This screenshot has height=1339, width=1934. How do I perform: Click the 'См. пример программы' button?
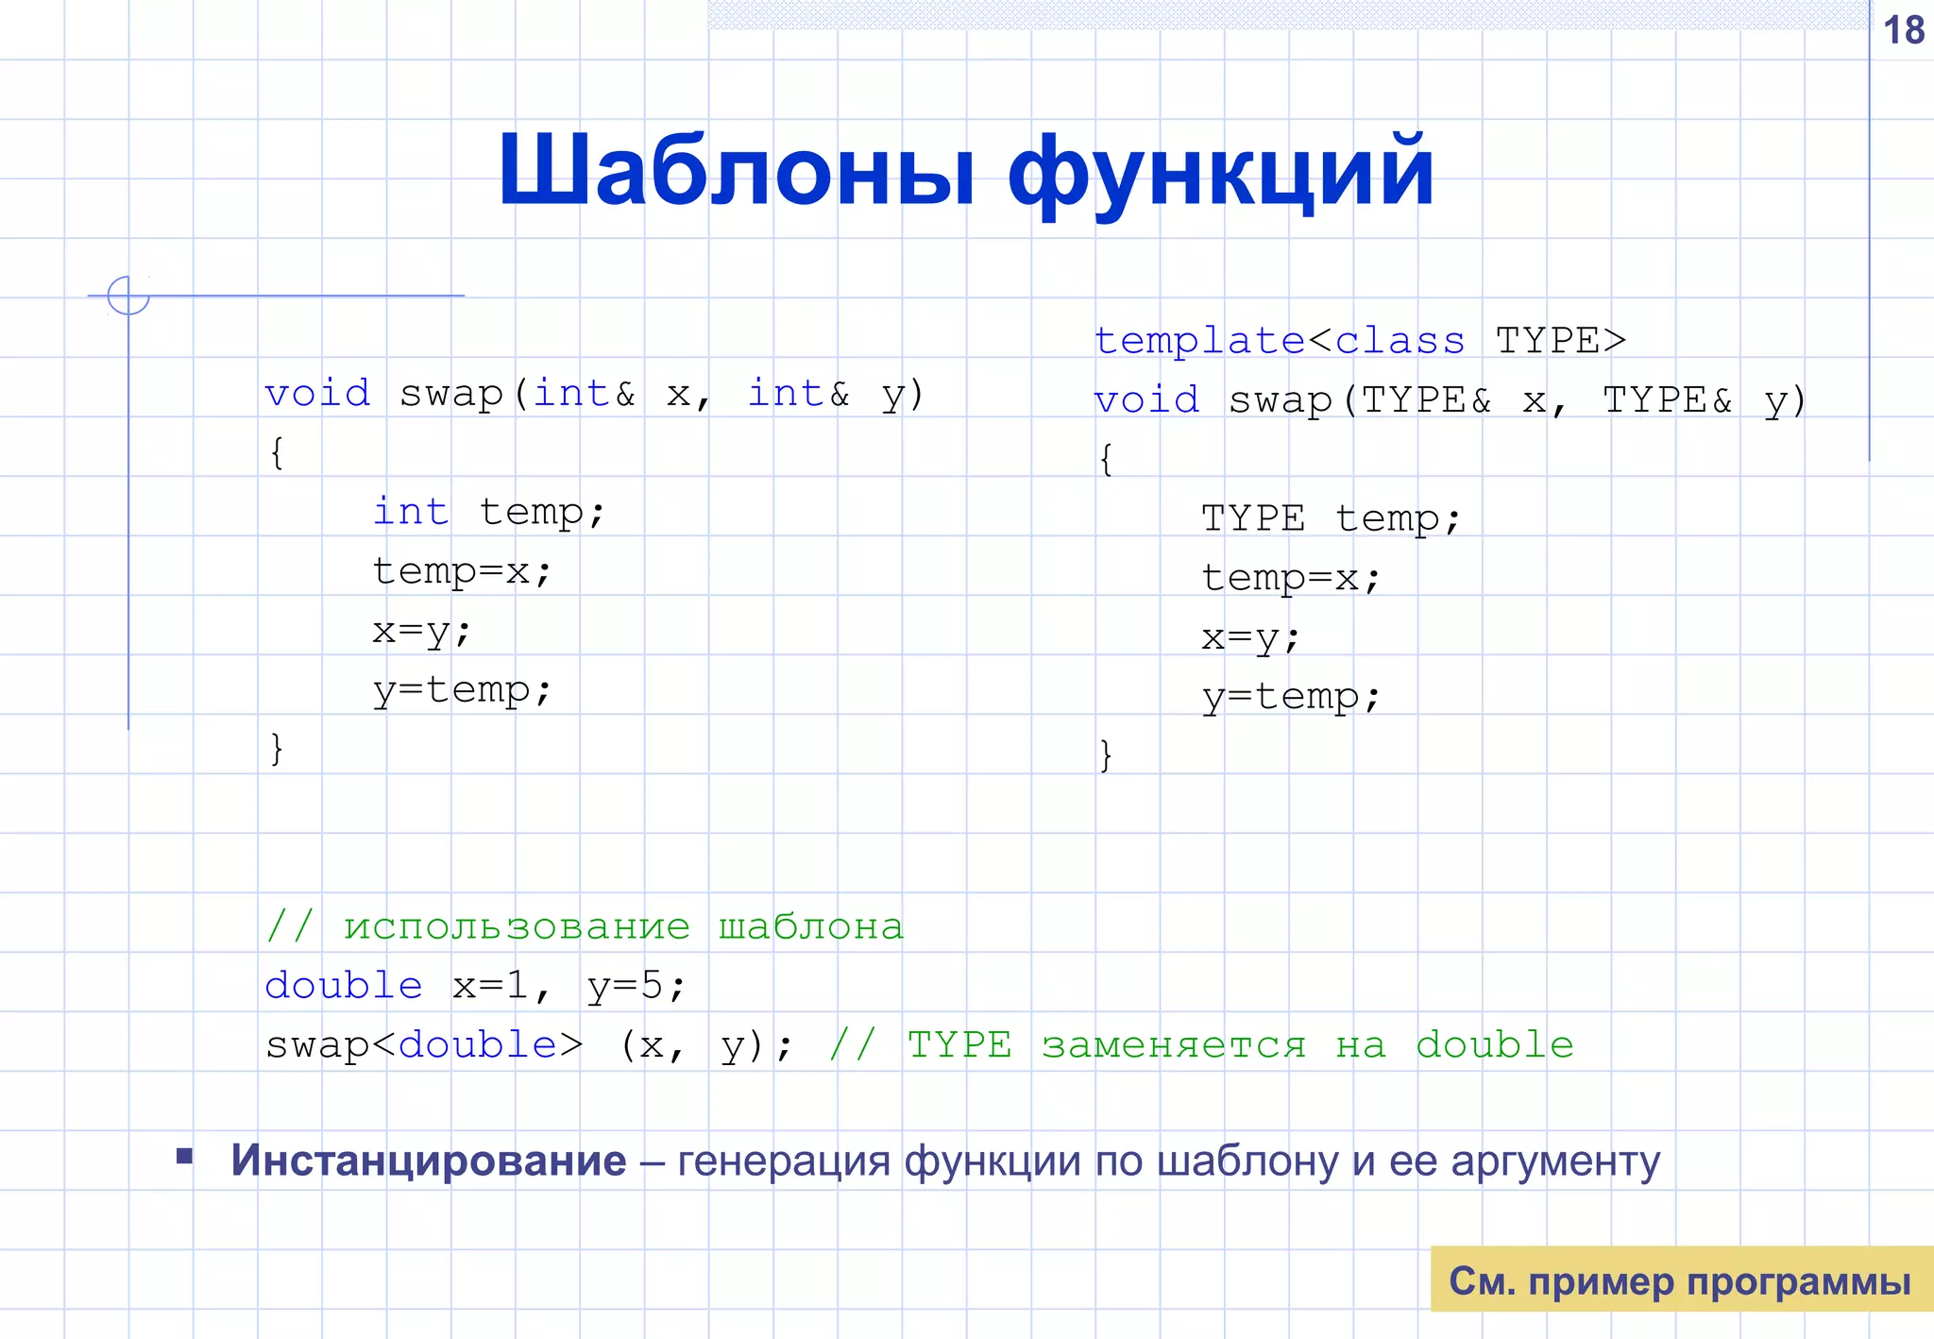pyautogui.click(x=1681, y=1280)
